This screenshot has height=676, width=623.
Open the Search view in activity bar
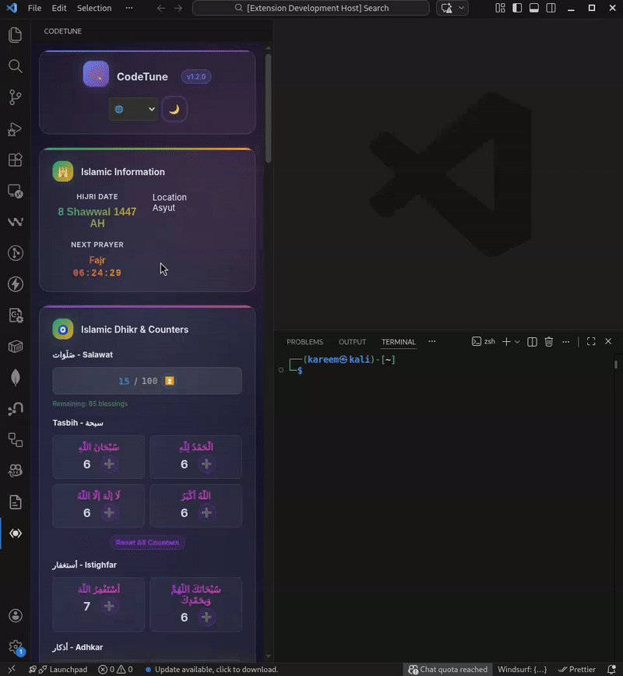(x=15, y=66)
